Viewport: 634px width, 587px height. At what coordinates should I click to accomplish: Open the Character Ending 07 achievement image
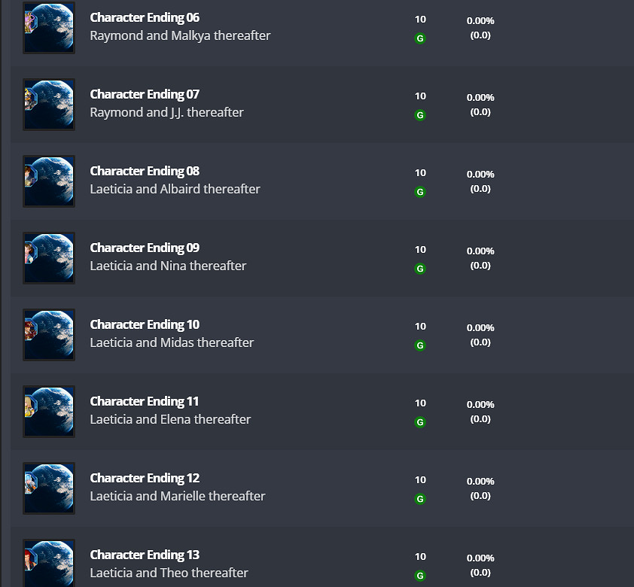49,105
